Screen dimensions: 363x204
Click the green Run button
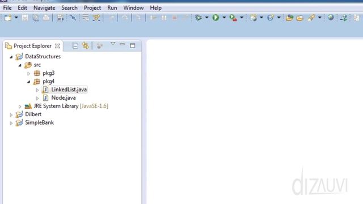tap(216, 18)
